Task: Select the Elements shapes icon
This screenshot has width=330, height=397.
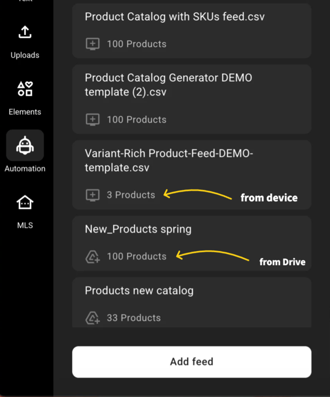Action: click(x=24, y=89)
